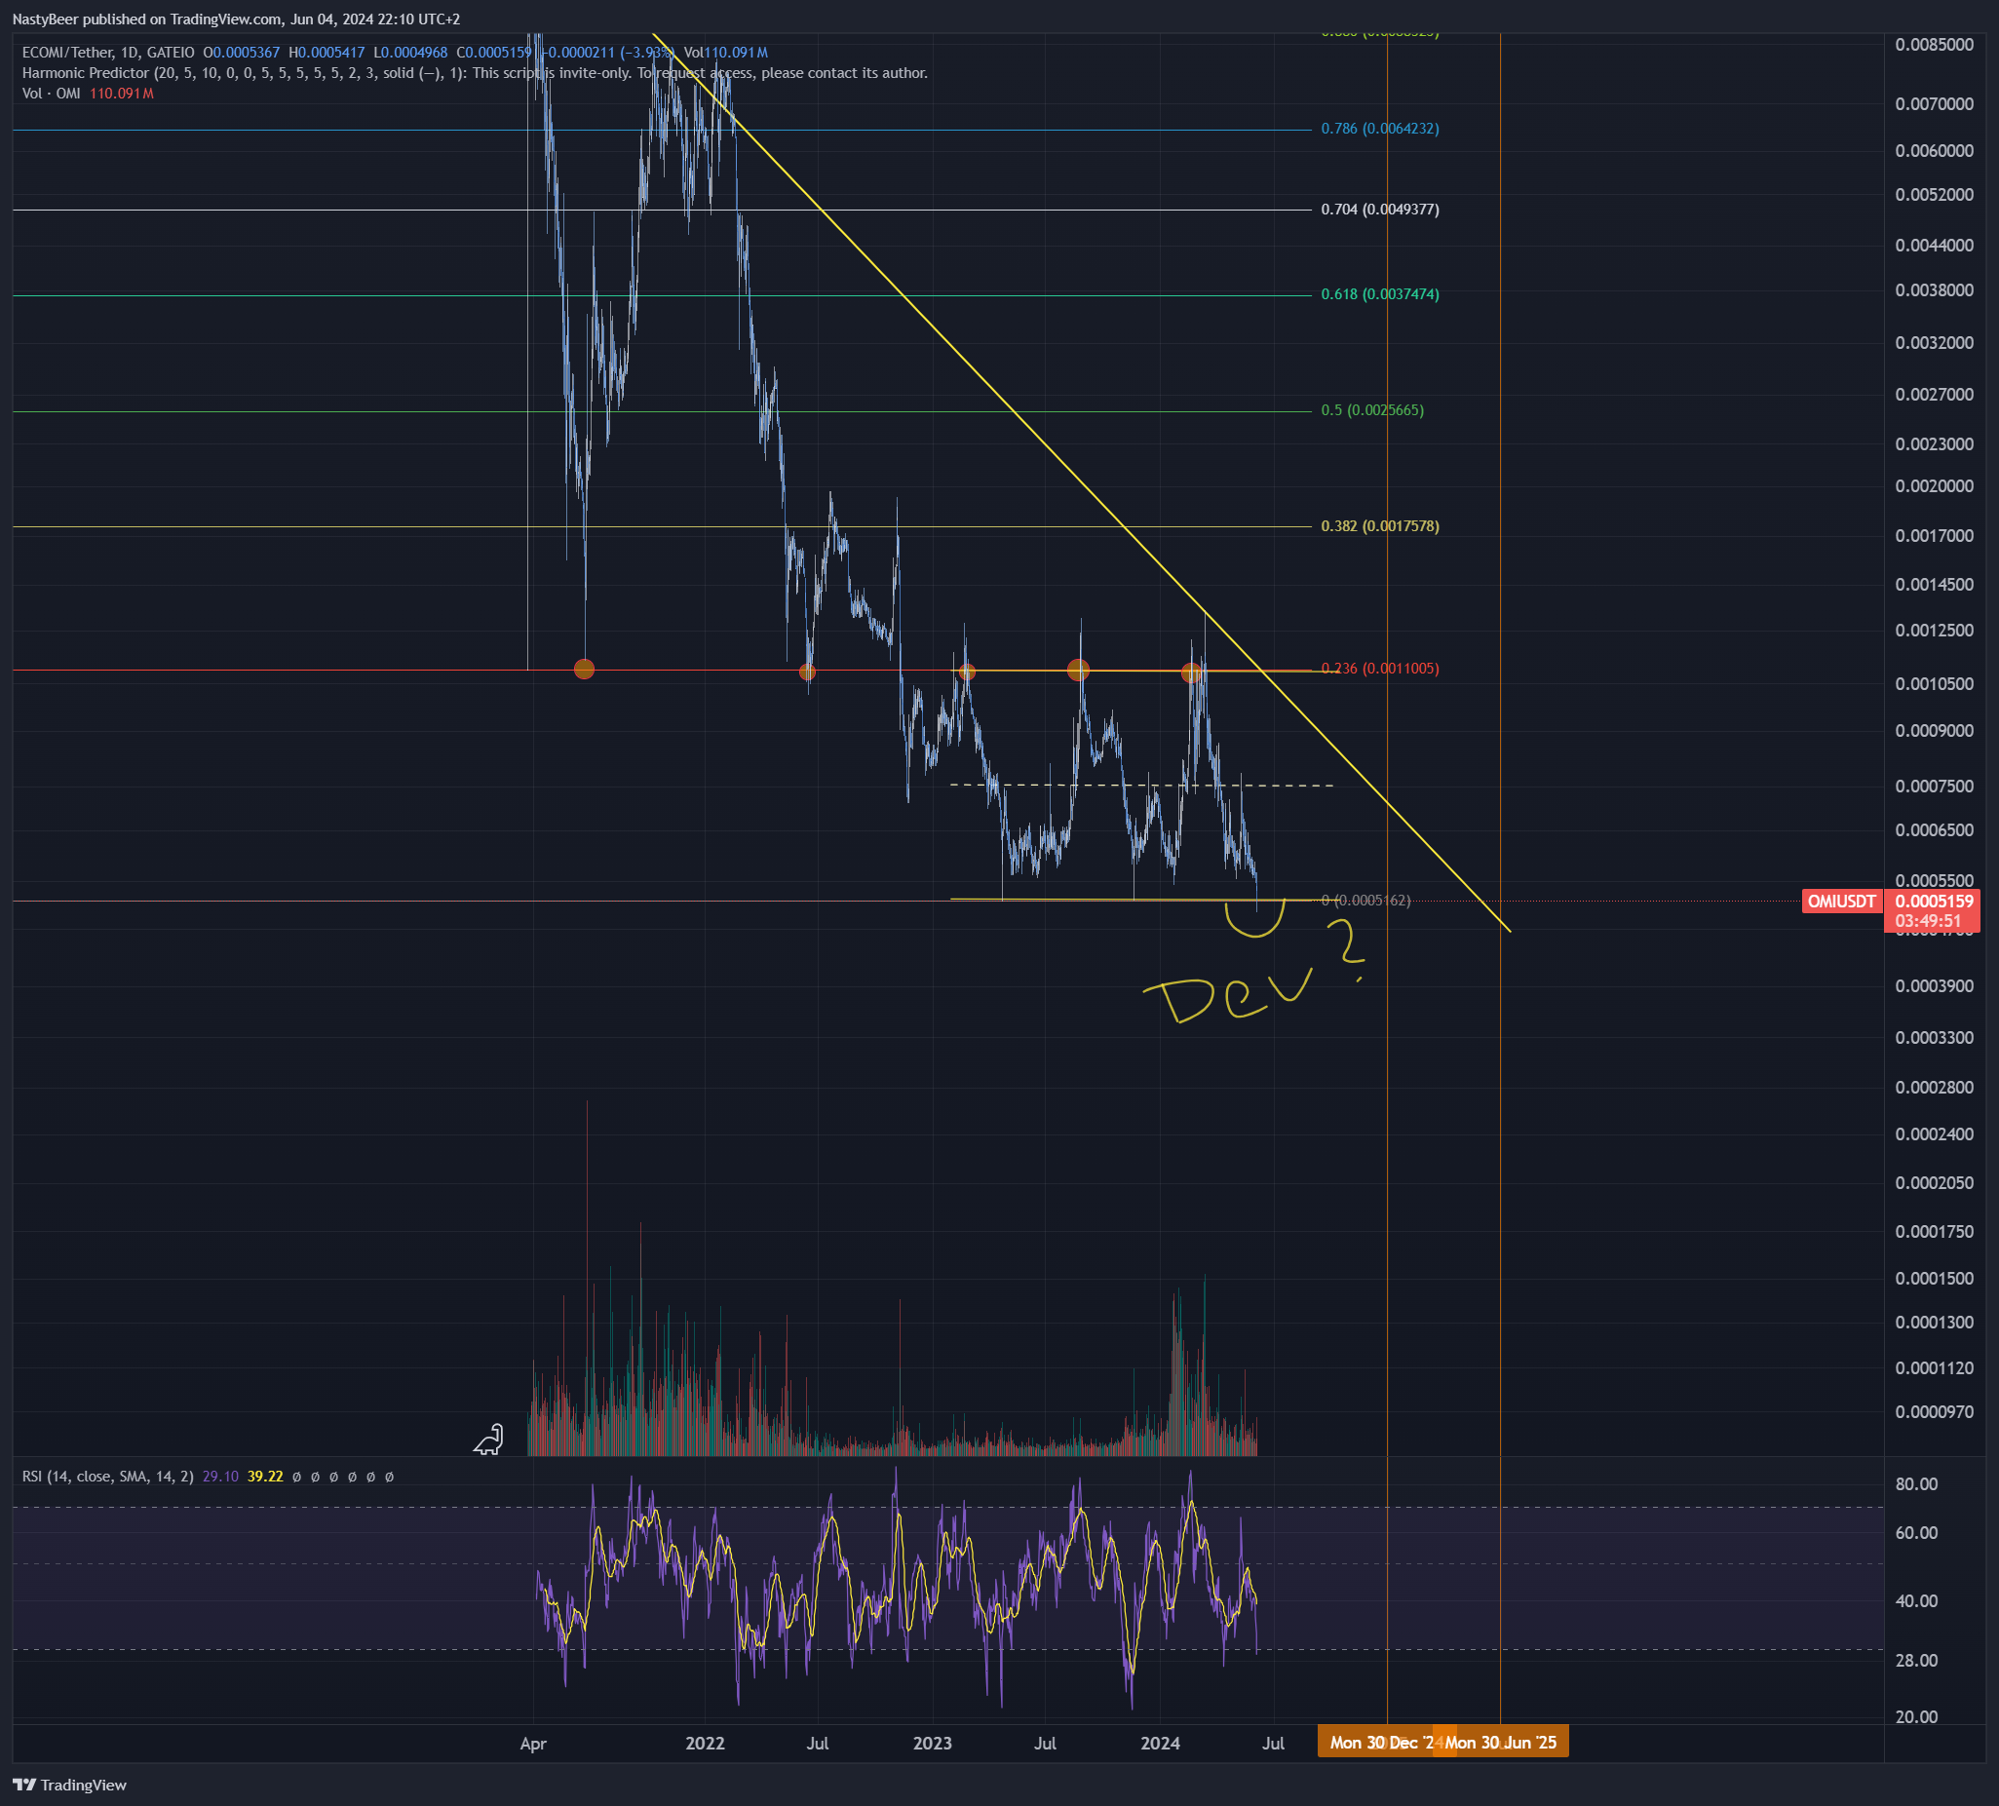
Task: Click the 0.0005159 current price label
Action: click(x=1934, y=902)
